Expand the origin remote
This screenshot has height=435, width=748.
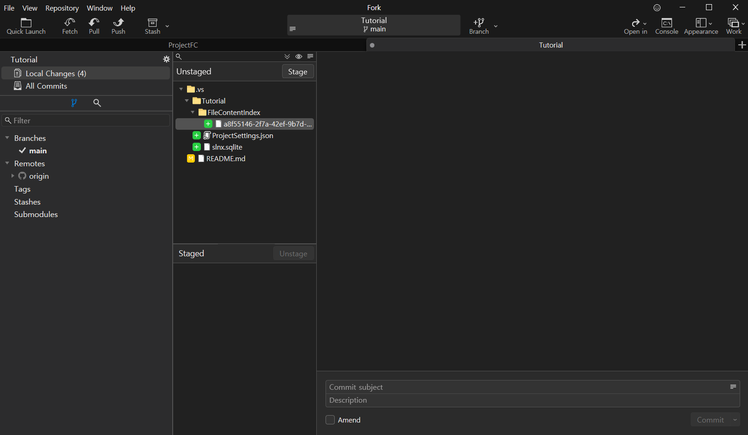pos(12,176)
